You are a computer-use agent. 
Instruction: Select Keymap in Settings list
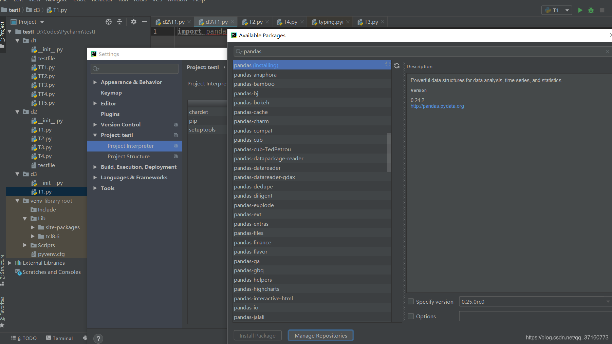[111, 93]
